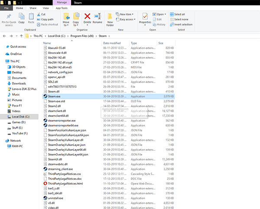Click History in the Open group
Image resolution: width=260 pixels, height=209 pixels.
(159, 24)
